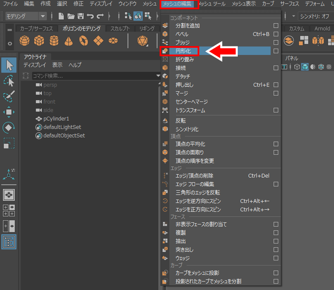Image resolution: width=334 pixels, height=290 pixels.
Task: Activate the Paint Selection brush tool
Action: (9, 96)
